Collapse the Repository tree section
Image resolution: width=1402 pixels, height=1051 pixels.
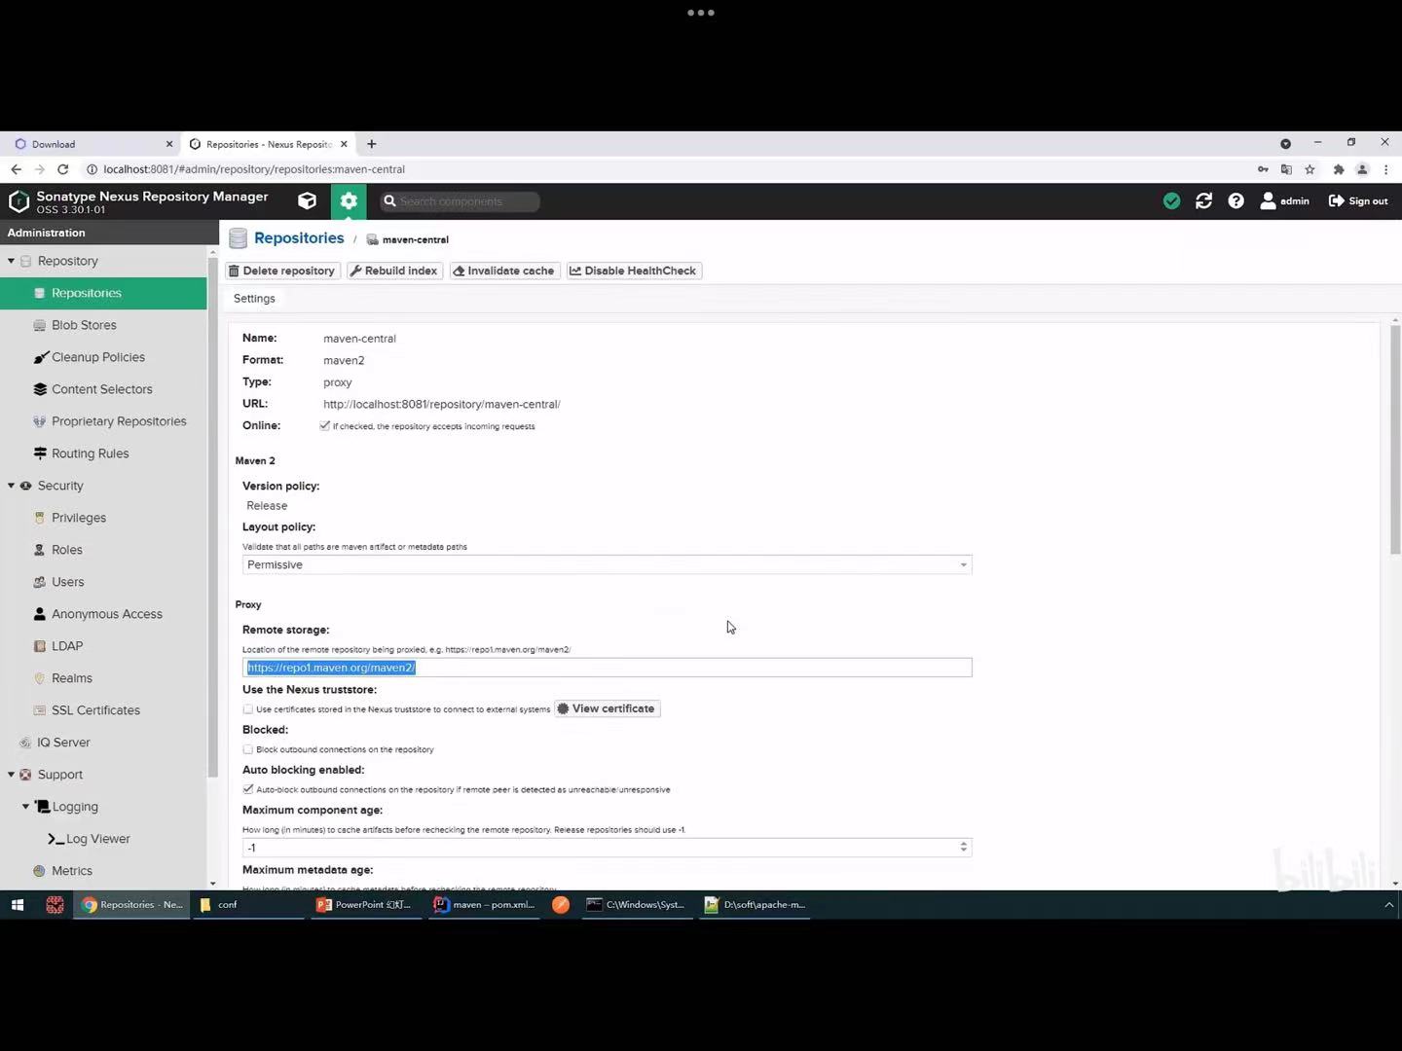11,261
